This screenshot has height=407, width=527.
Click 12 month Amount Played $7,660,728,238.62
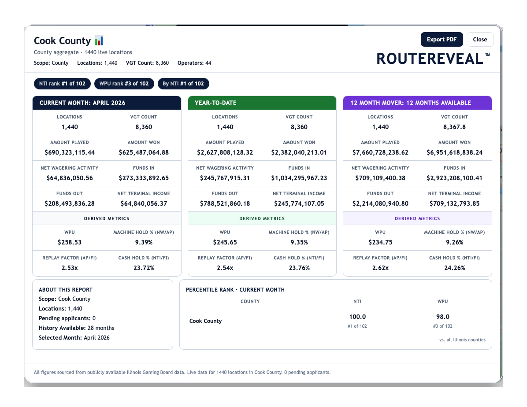pyautogui.click(x=380, y=152)
